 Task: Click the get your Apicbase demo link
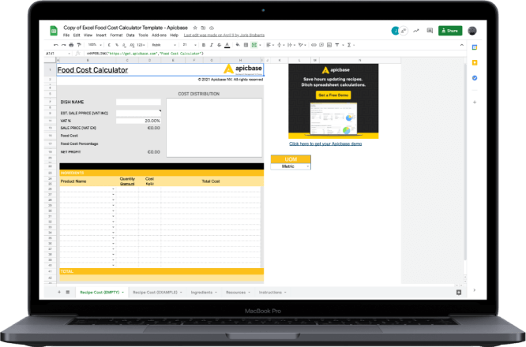point(325,144)
